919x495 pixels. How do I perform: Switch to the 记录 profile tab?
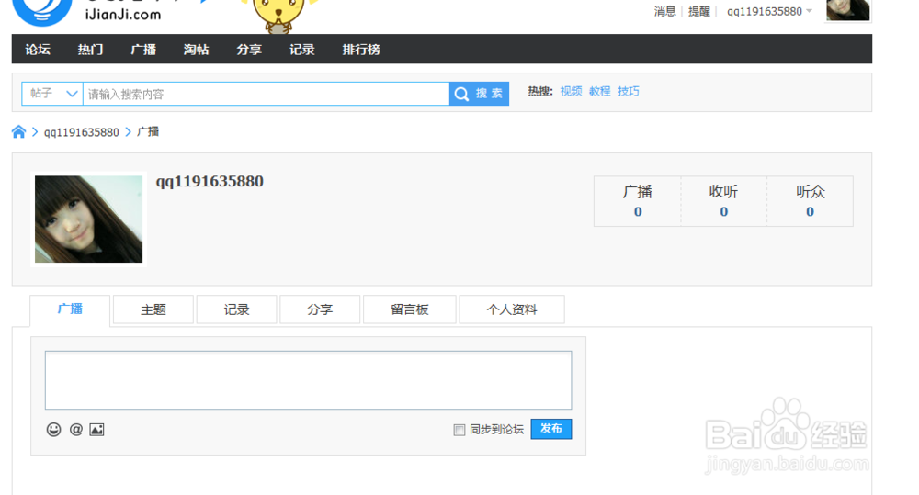click(x=236, y=309)
